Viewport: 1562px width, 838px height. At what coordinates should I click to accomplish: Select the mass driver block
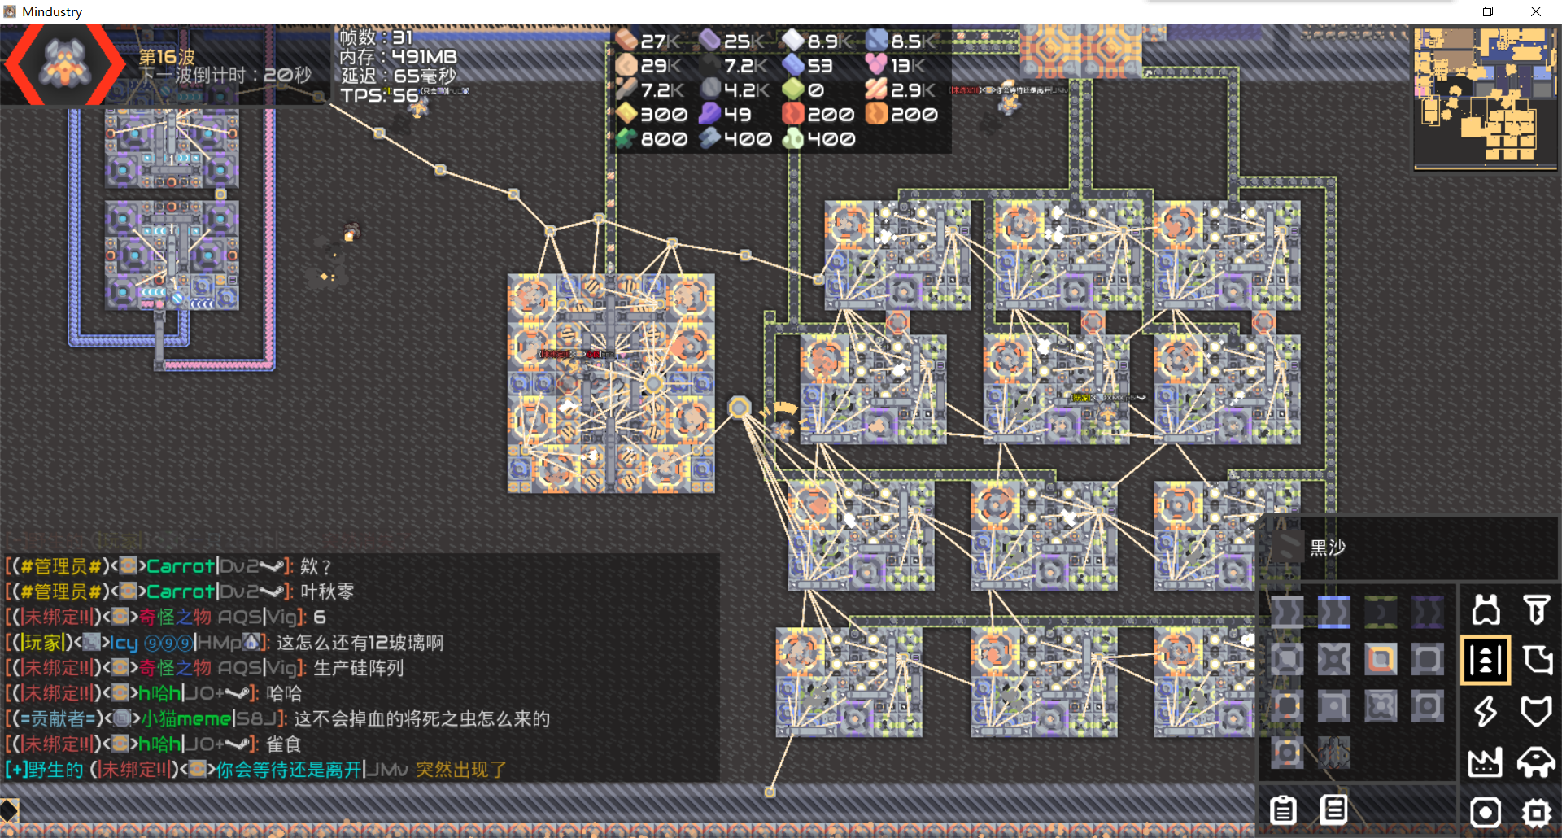[x=1334, y=753]
